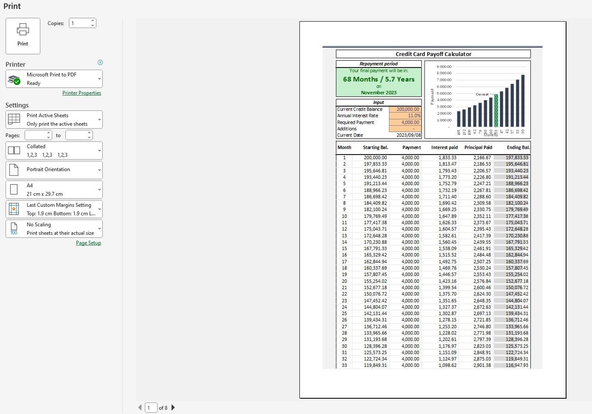
Task: Click month 1 ending balance 197,833.33
Action: pos(517,158)
